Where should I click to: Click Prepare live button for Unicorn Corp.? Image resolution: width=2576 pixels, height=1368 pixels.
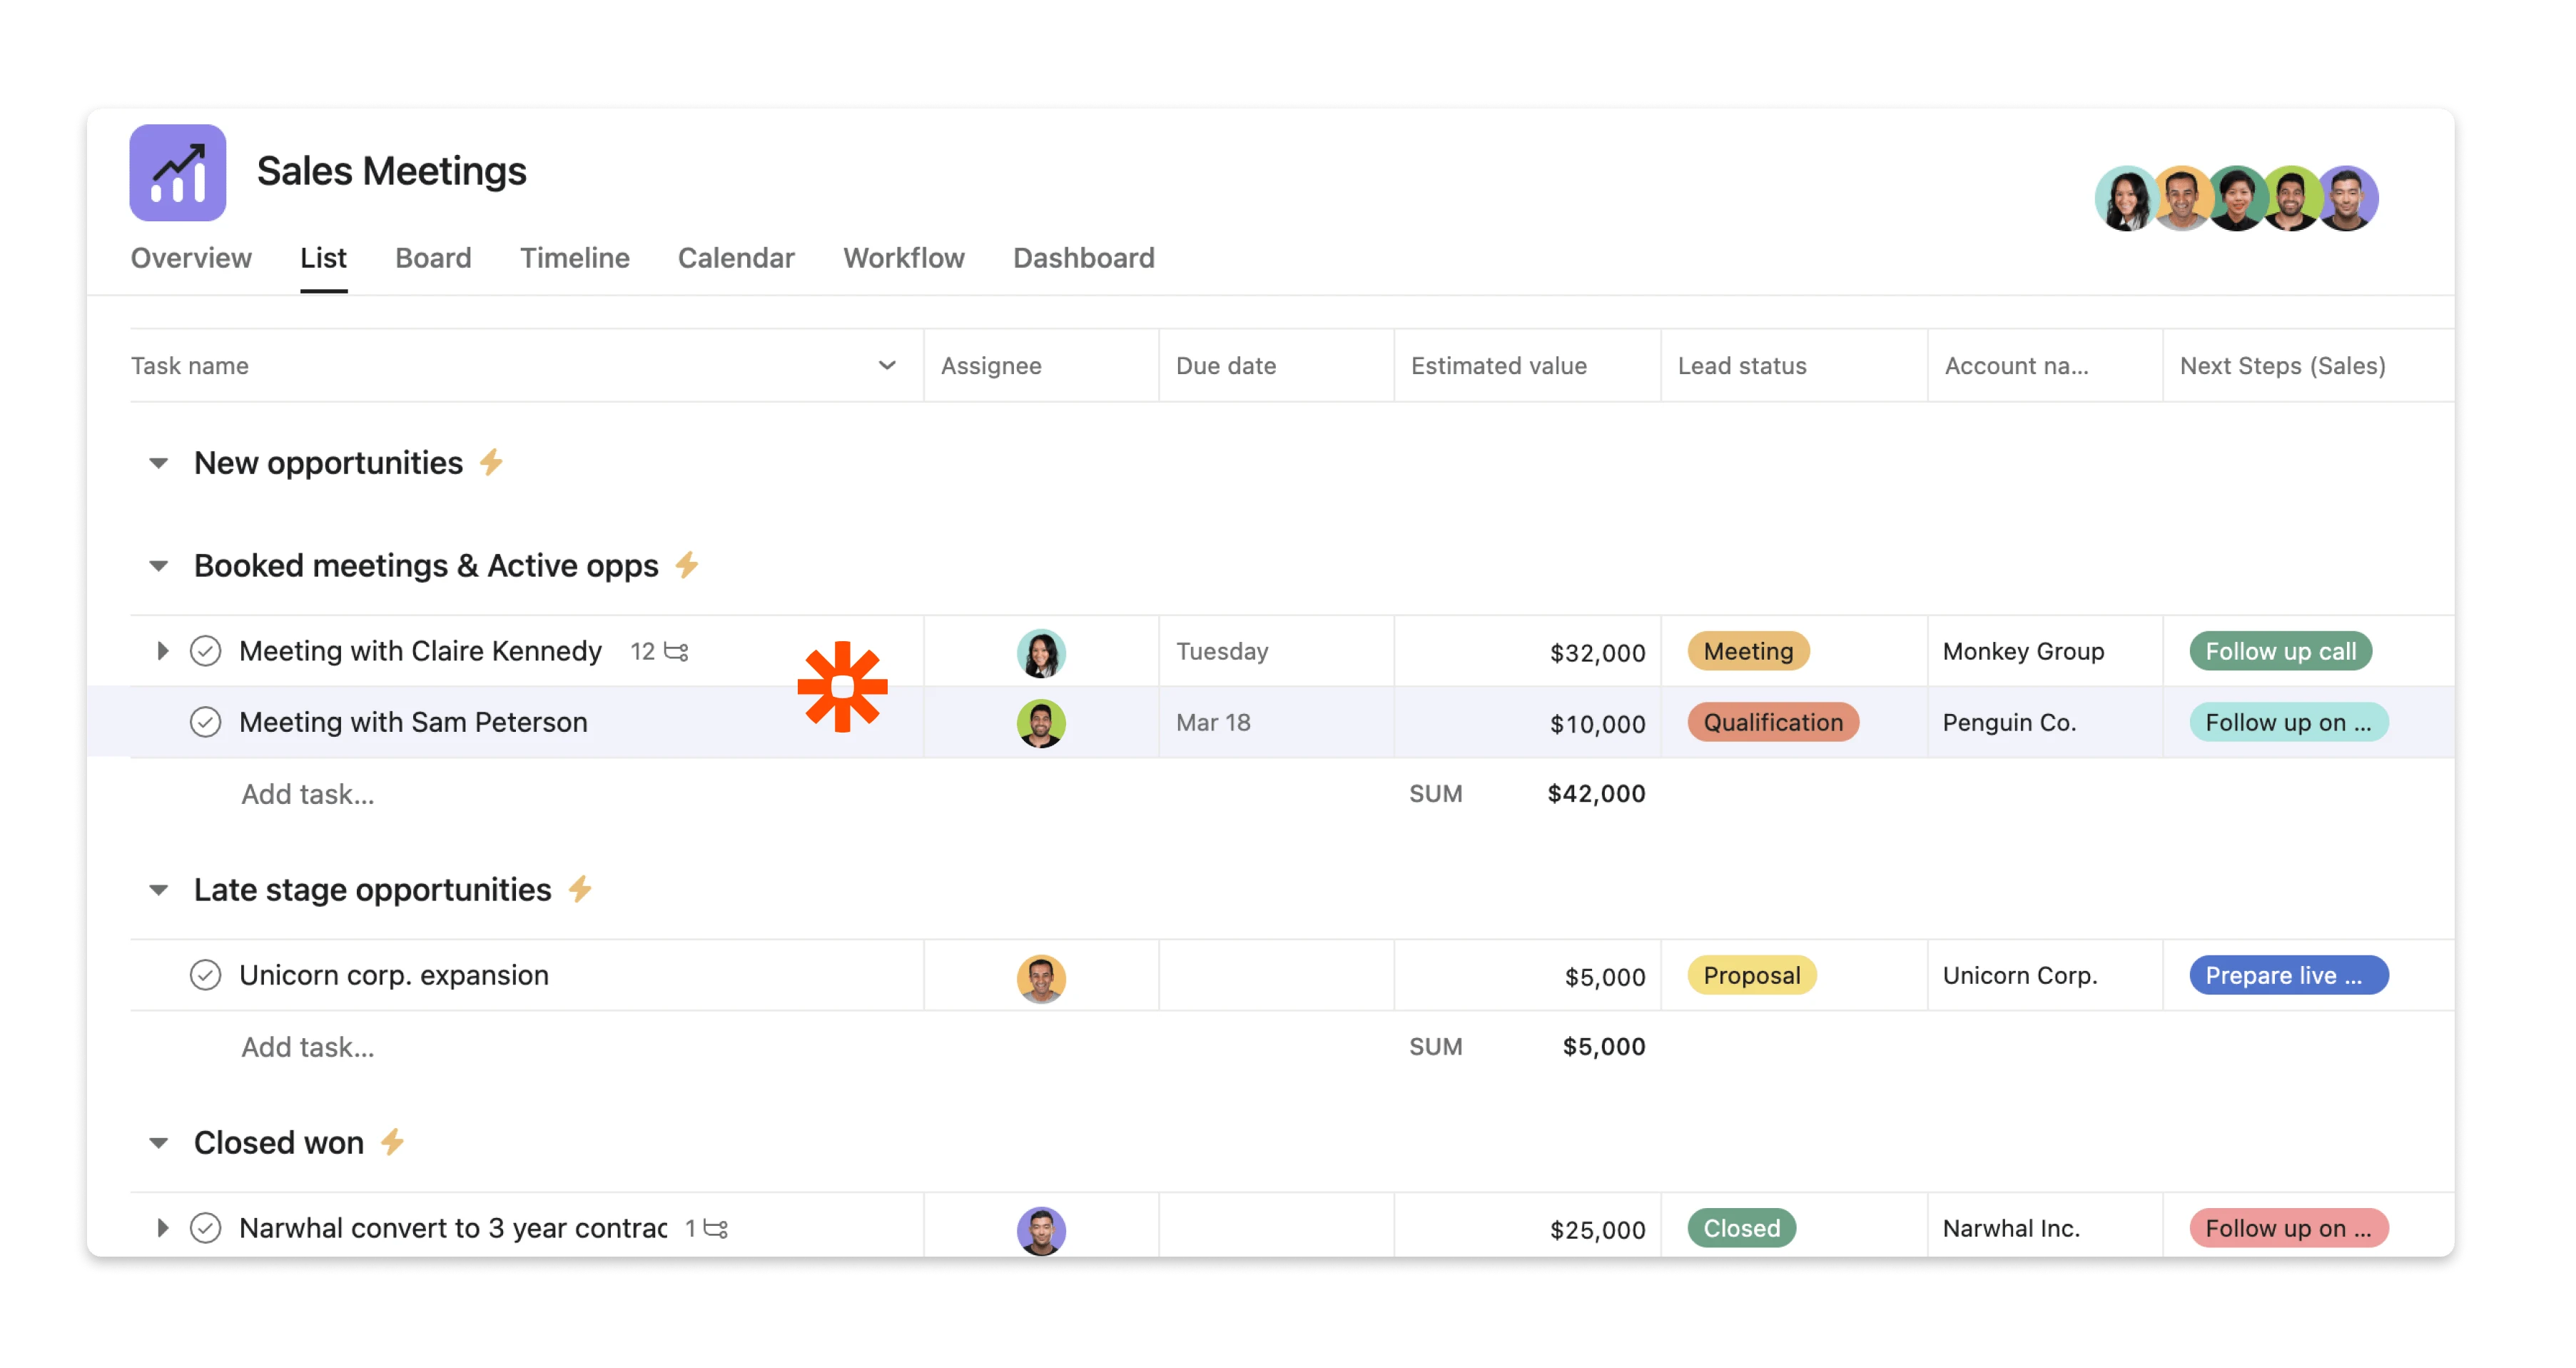pyautogui.click(x=2288, y=976)
